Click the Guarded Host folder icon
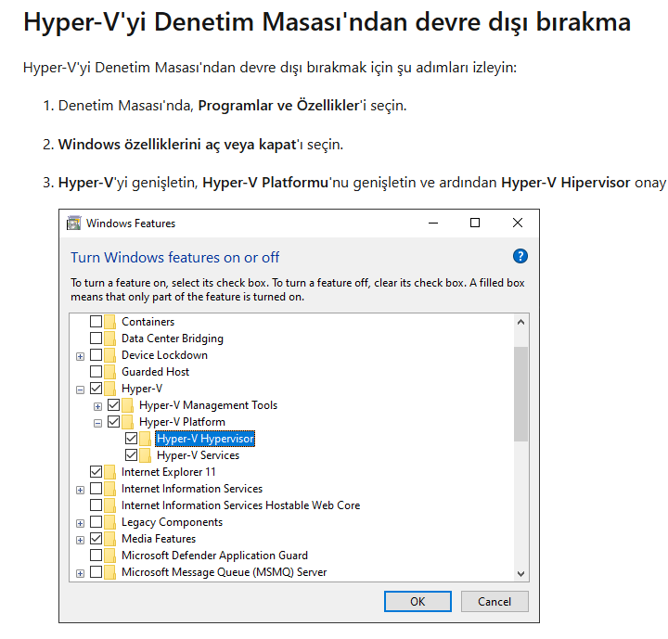 point(109,372)
